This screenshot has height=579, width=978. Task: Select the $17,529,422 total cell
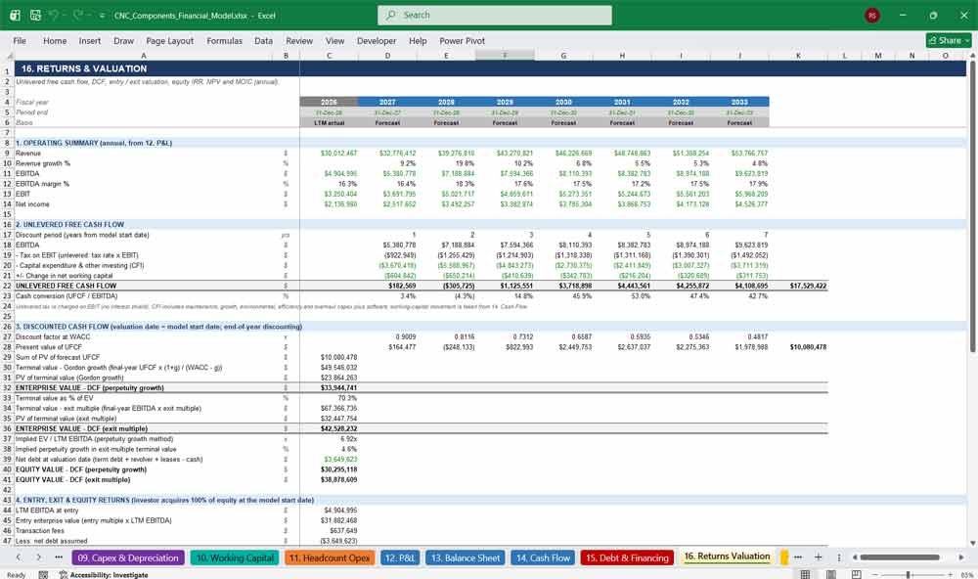pyautogui.click(x=798, y=286)
